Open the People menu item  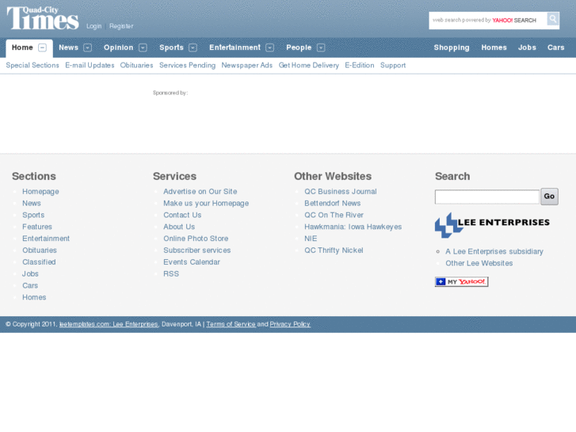pyautogui.click(x=299, y=48)
